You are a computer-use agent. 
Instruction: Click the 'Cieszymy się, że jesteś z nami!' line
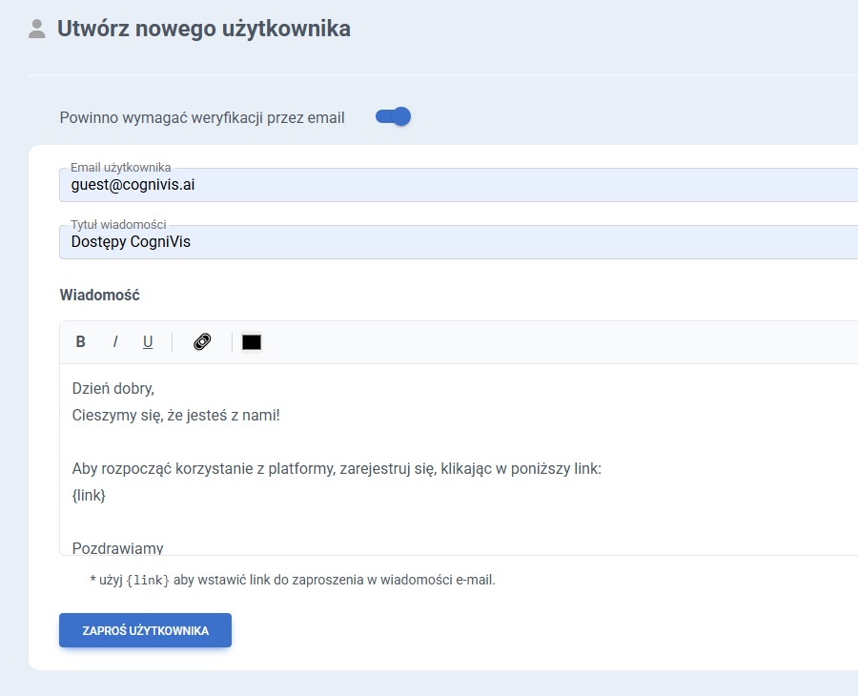[x=176, y=416]
